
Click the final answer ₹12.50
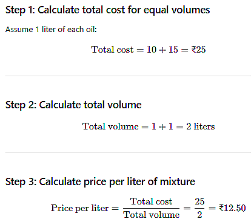232,208
